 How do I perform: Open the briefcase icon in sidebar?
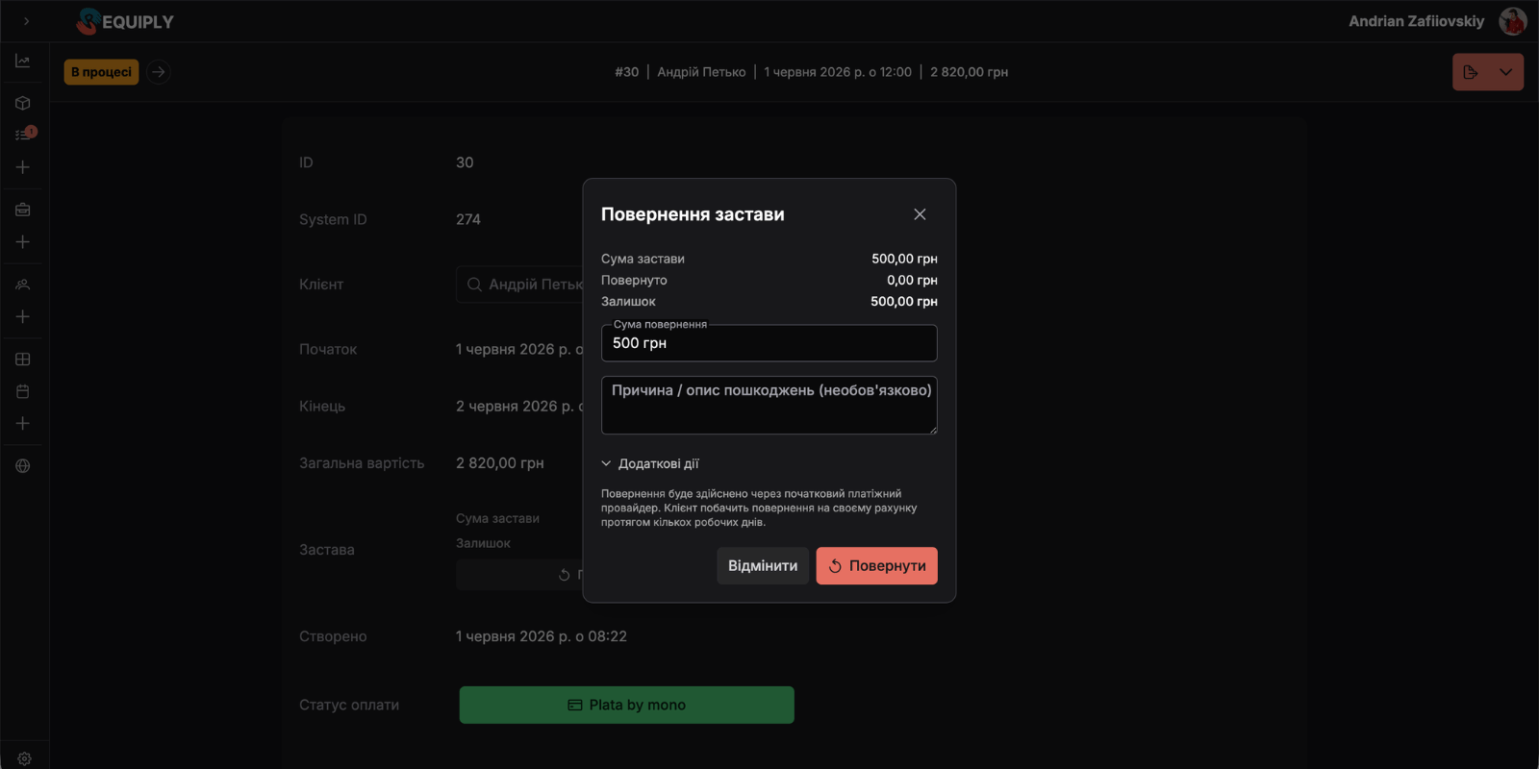(23, 210)
